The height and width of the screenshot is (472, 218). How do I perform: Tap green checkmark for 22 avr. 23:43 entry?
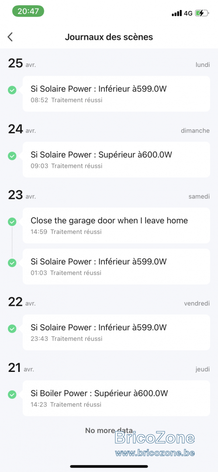(x=12, y=329)
